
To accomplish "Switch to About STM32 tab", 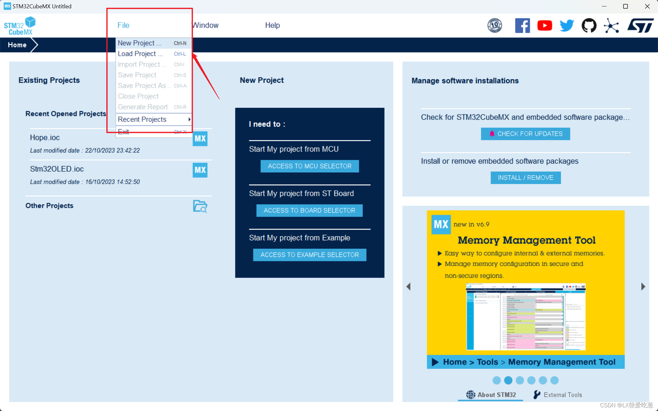I will (x=491, y=395).
